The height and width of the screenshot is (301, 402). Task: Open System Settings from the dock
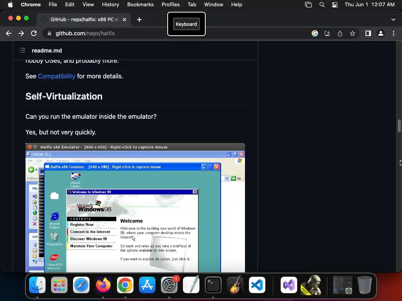pyautogui.click(x=169, y=285)
